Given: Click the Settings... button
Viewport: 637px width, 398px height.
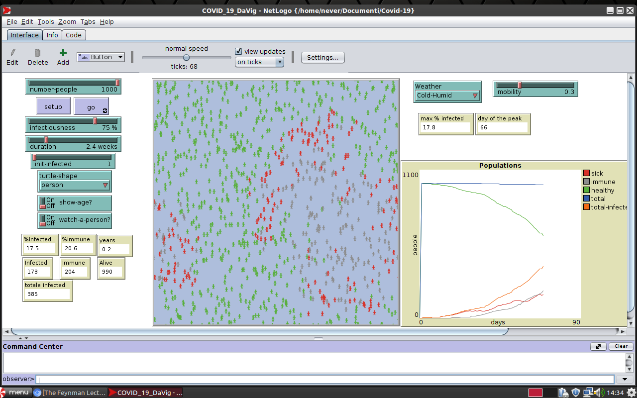Looking at the screenshot, I should click(322, 57).
